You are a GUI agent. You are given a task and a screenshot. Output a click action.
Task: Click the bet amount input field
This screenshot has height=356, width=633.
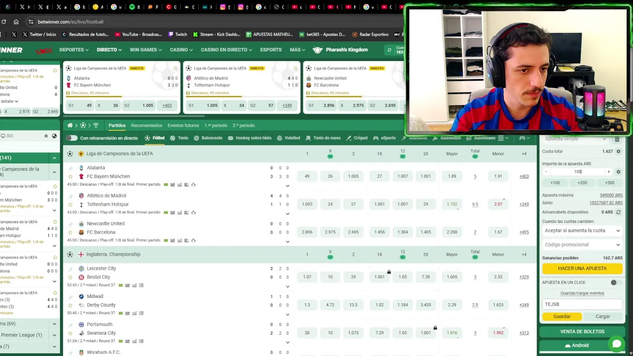click(578, 172)
